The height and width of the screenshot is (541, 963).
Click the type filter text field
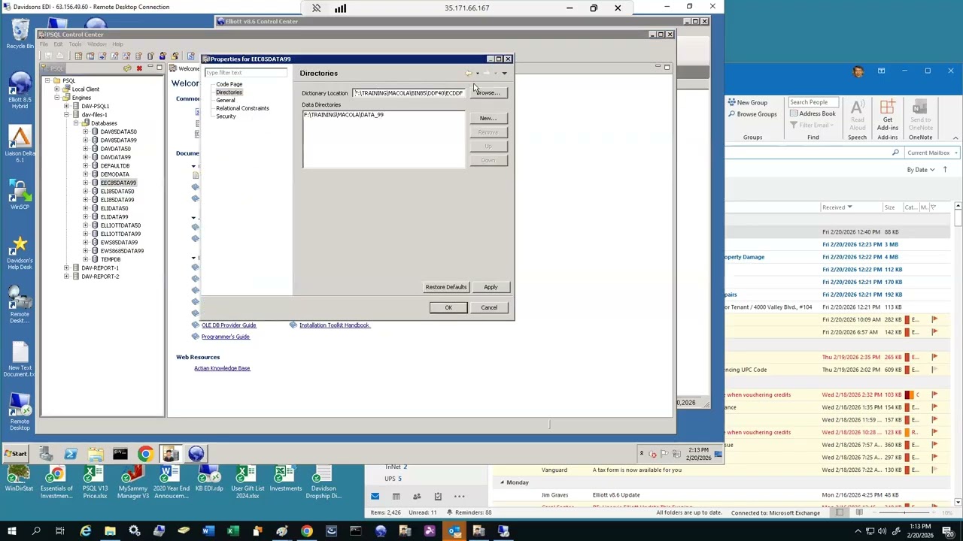246,73
